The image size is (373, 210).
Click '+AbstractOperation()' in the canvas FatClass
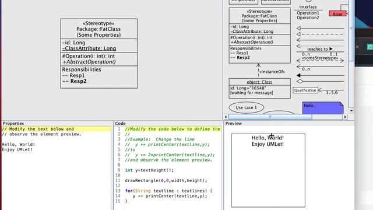[89, 62]
